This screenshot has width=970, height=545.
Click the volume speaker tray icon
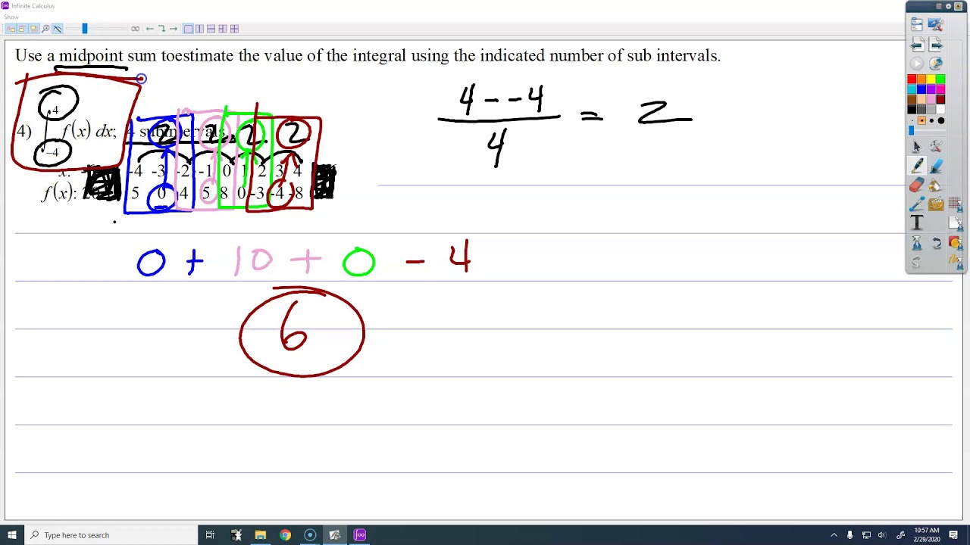click(881, 535)
